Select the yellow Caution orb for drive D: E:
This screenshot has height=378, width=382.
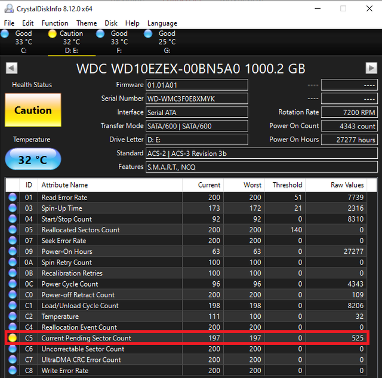52,33
